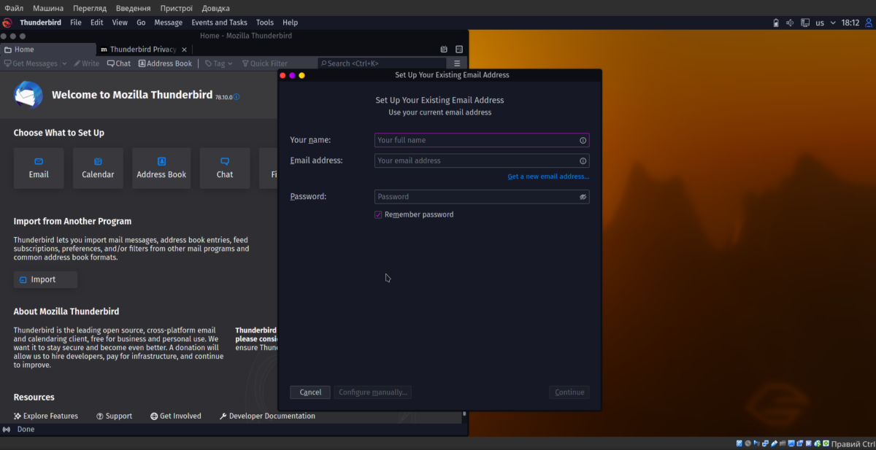Open the tasks tab icon
Viewport: 876px width, 450px height.
tap(459, 50)
